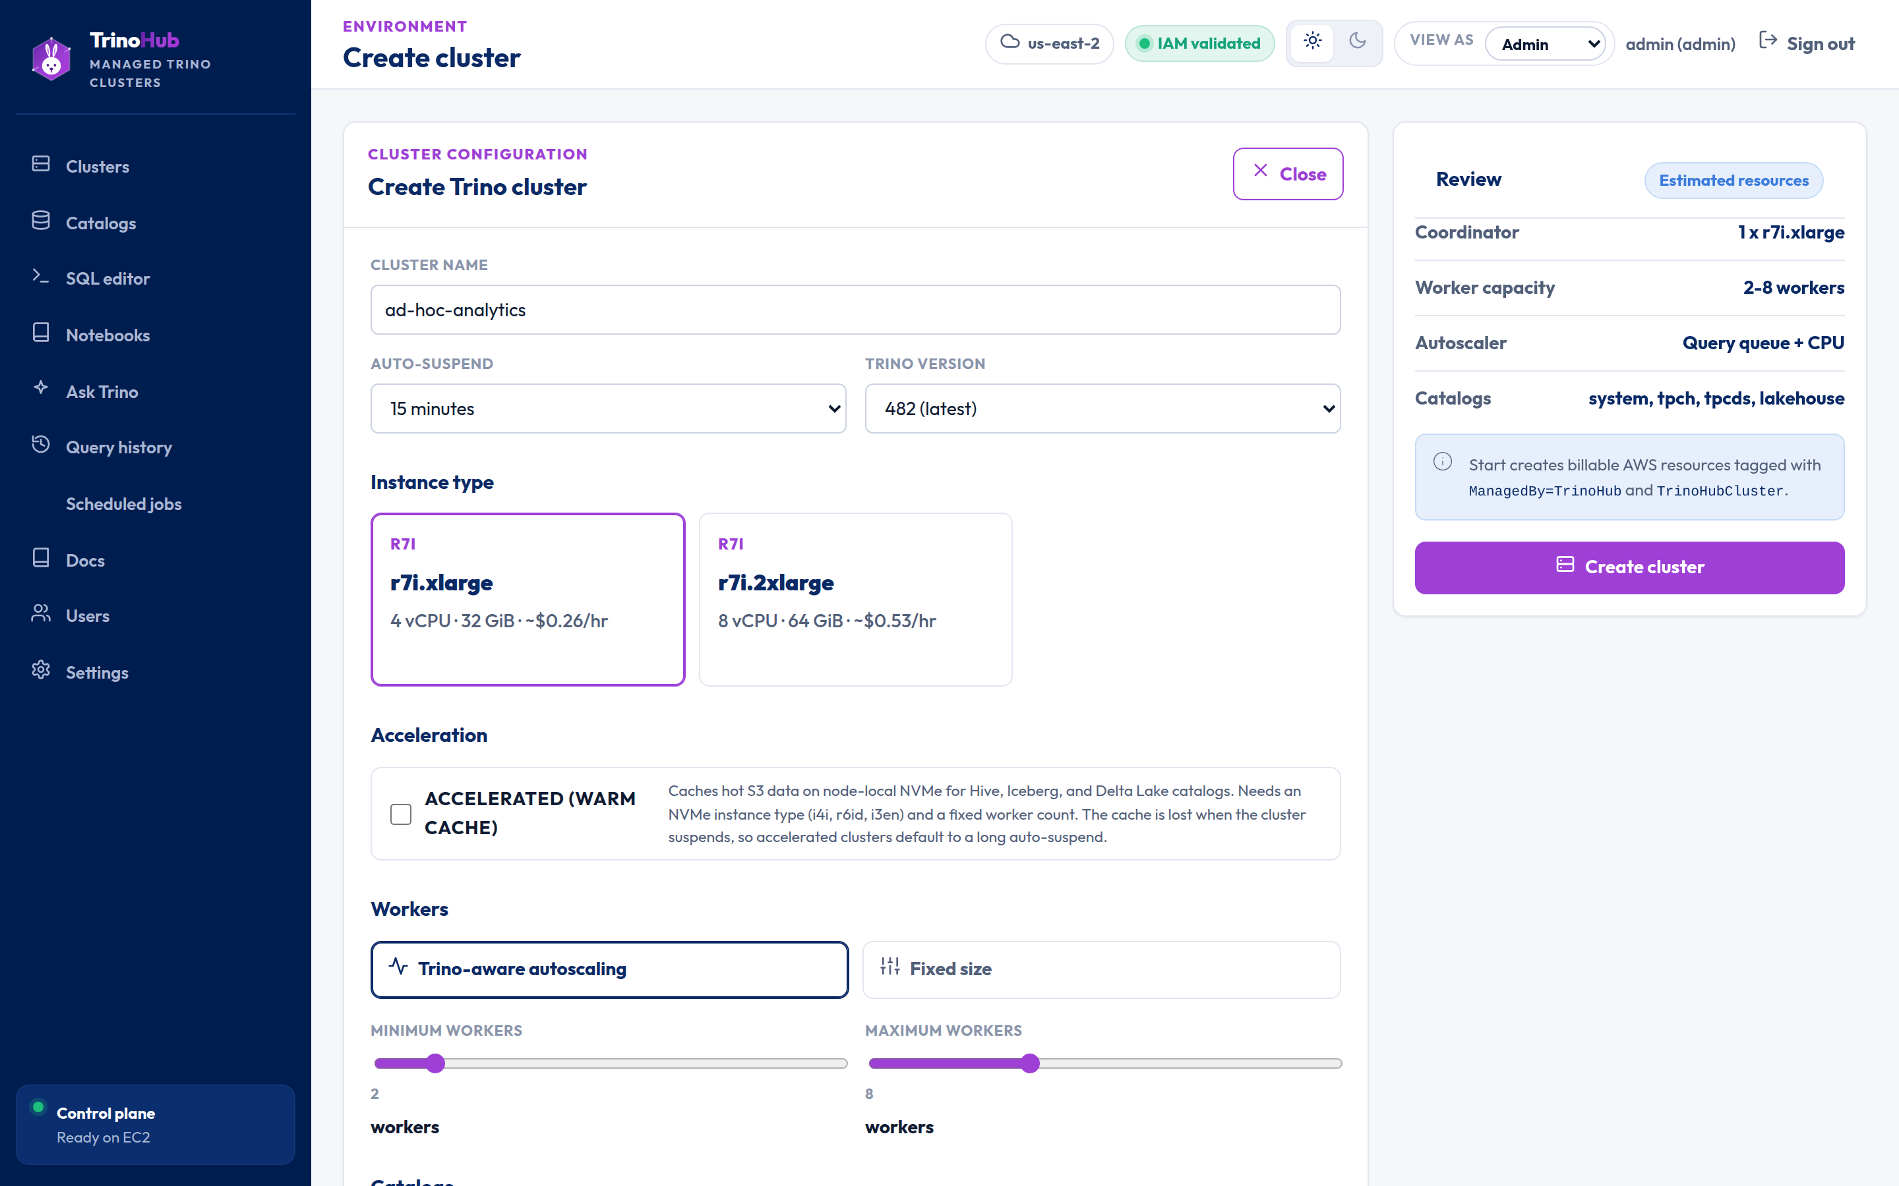Screen dimensions: 1899x1186
Task: Click the server icon in Create cluster button
Action: [x=1565, y=565]
